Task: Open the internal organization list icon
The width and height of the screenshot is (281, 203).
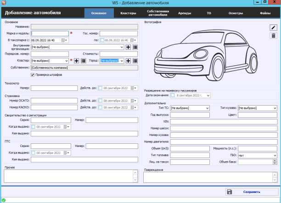Action: point(135,47)
